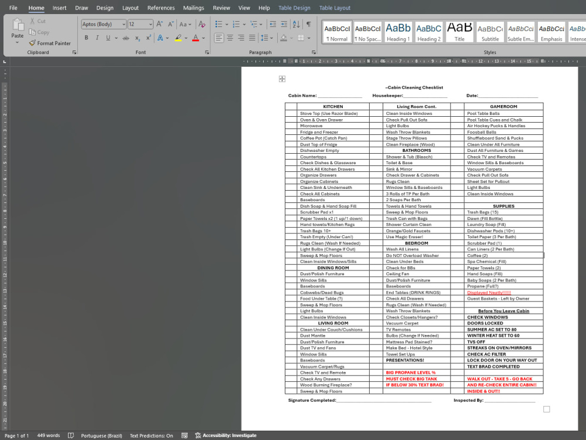The width and height of the screenshot is (586, 440).
Task: Apply the No Spacing style
Action: [x=368, y=32]
